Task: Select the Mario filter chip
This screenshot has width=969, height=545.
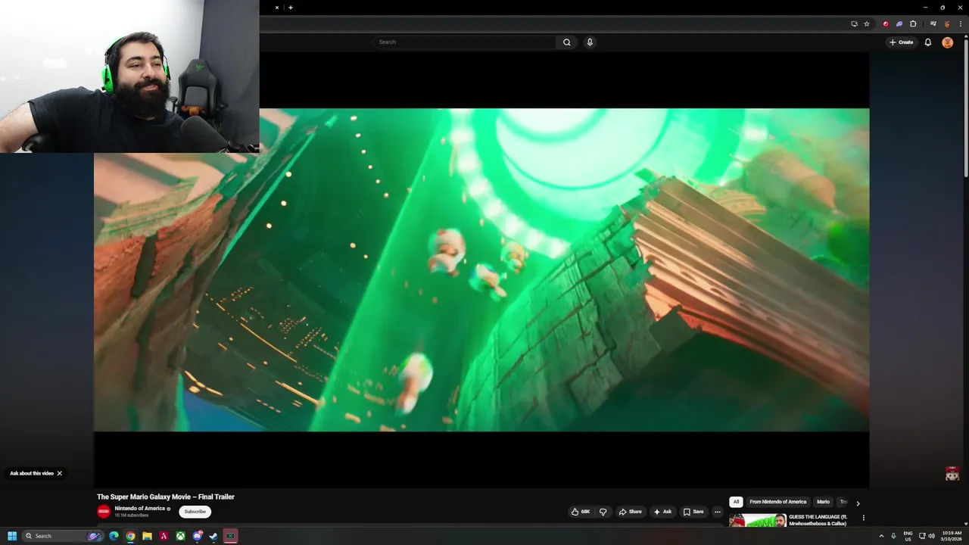Action: pos(823,502)
